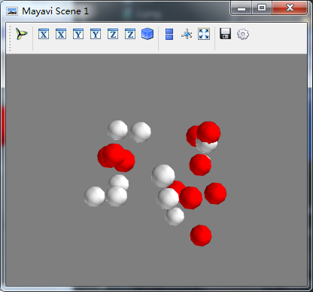Click the toolbar drag handle grip
The image size is (313, 292).
10,38
